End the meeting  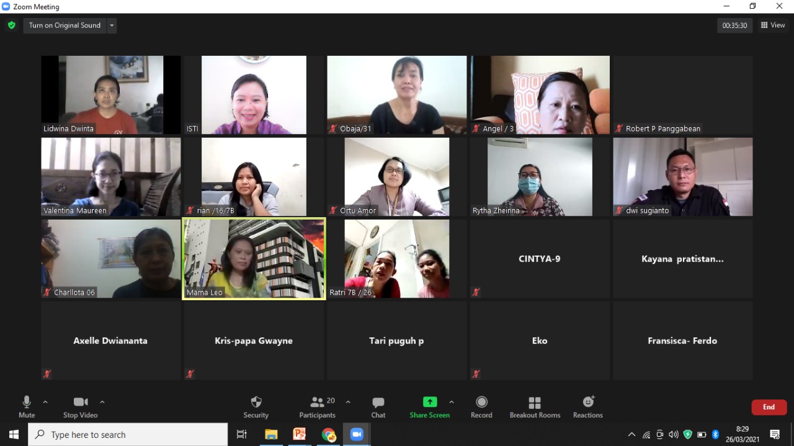click(769, 407)
